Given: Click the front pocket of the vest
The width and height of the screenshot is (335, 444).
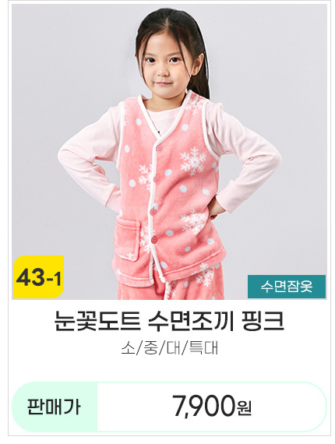Looking at the screenshot, I should pyautogui.click(x=127, y=240).
